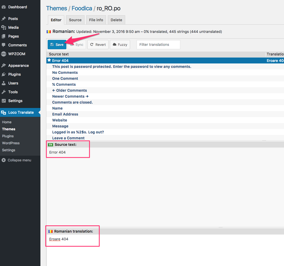Screen dimensions: 284x266
Task: Click the Appearance paintbrush icon
Action: [x=4, y=66]
